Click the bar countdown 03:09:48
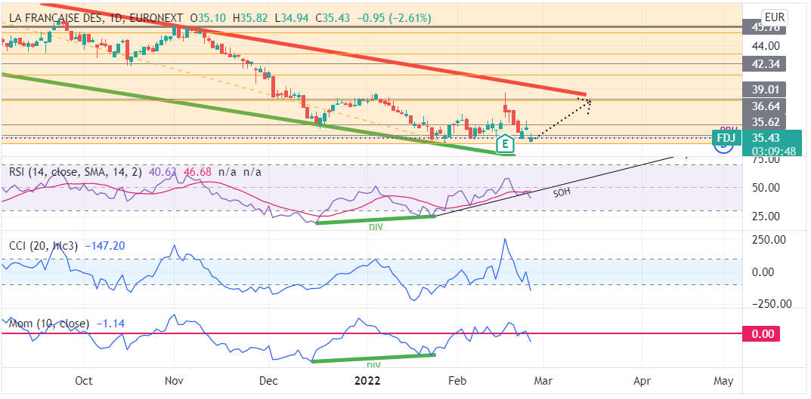This screenshot has height=399, width=811. (x=774, y=151)
